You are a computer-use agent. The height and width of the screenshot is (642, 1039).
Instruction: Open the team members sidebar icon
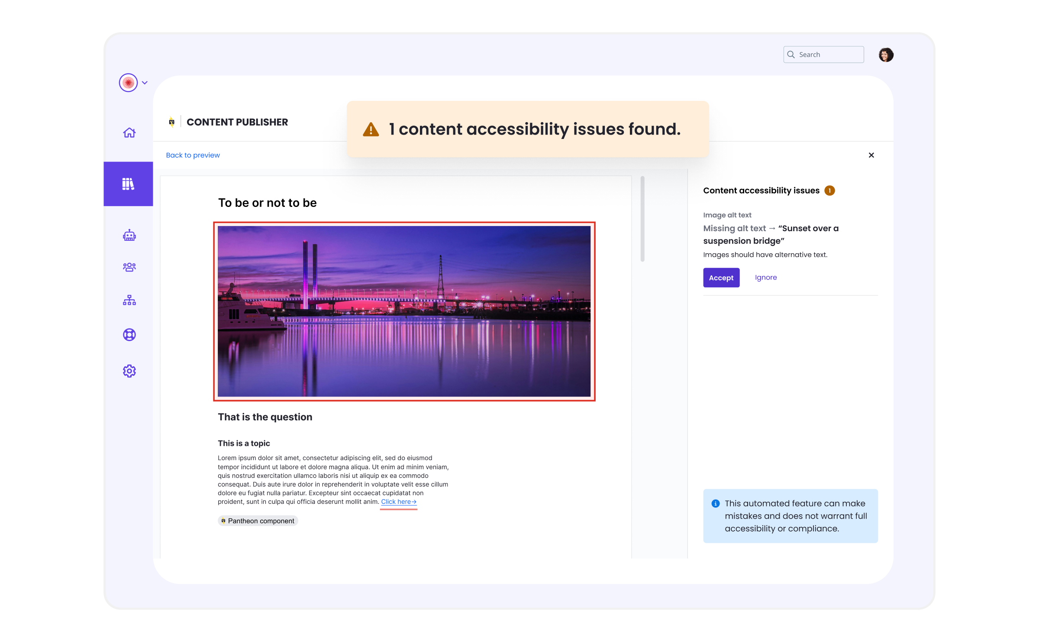point(129,267)
